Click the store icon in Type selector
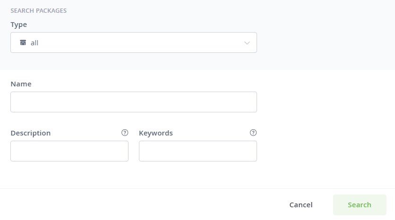 tap(23, 42)
